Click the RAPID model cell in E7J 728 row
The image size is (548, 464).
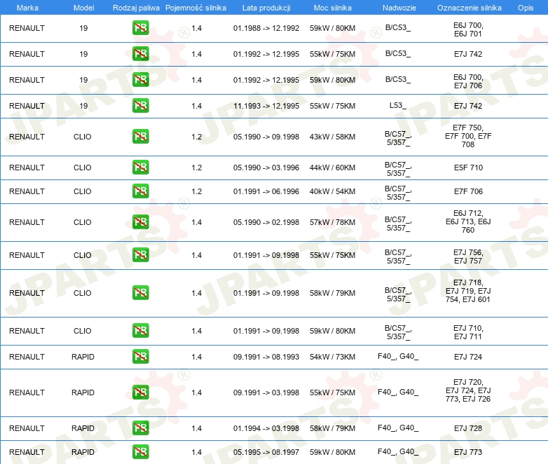pyautogui.click(x=83, y=428)
